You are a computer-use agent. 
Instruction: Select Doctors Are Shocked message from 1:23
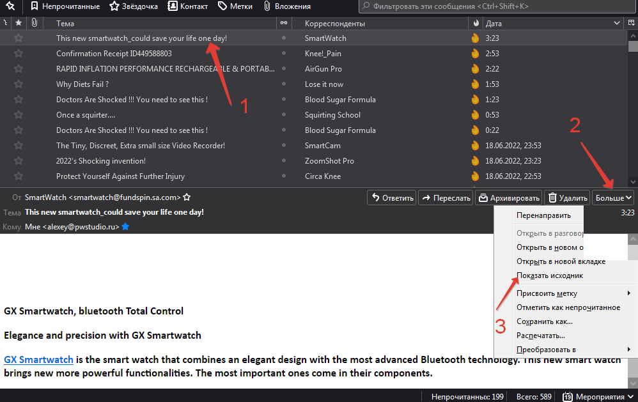point(313,99)
